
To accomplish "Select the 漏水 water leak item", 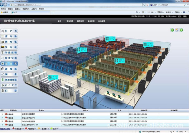I will (x=9, y=74).
